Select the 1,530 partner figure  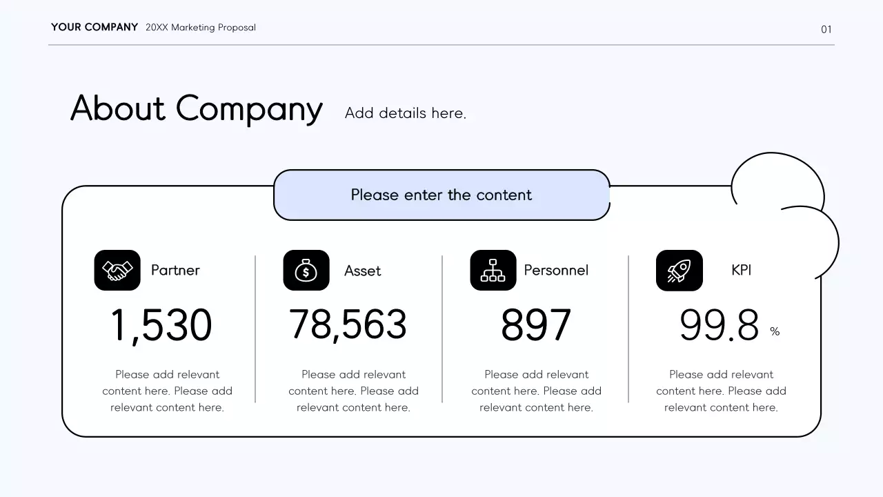tap(161, 325)
